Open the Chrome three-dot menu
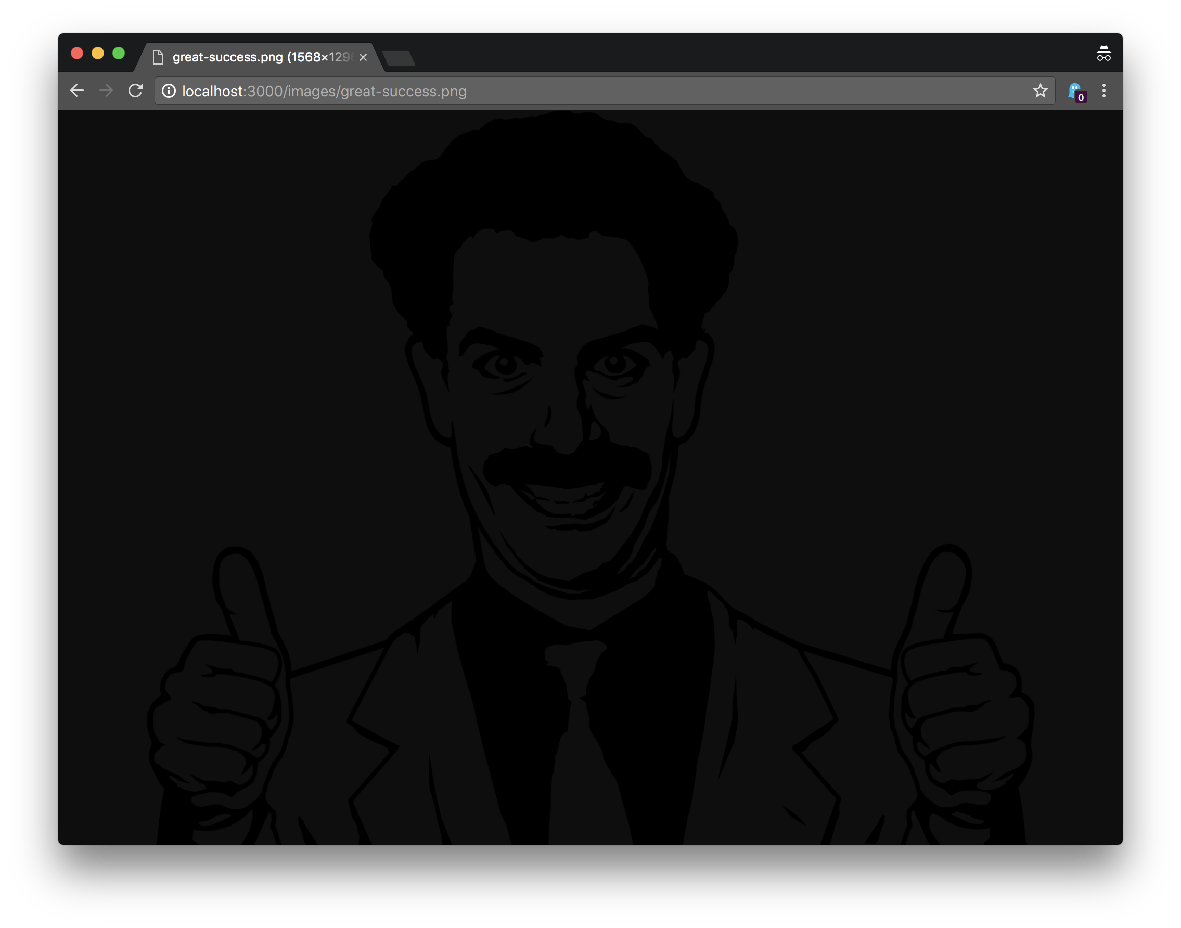Image resolution: width=1181 pixels, height=928 pixels. pos(1103,91)
